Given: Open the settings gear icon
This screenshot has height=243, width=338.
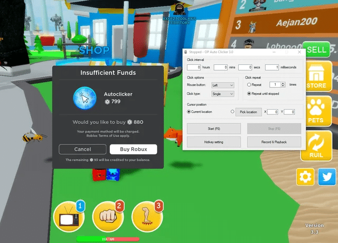Looking at the screenshot, I should point(305,177).
